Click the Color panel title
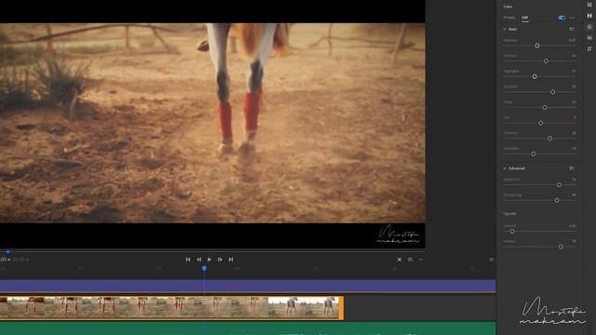 (x=508, y=7)
